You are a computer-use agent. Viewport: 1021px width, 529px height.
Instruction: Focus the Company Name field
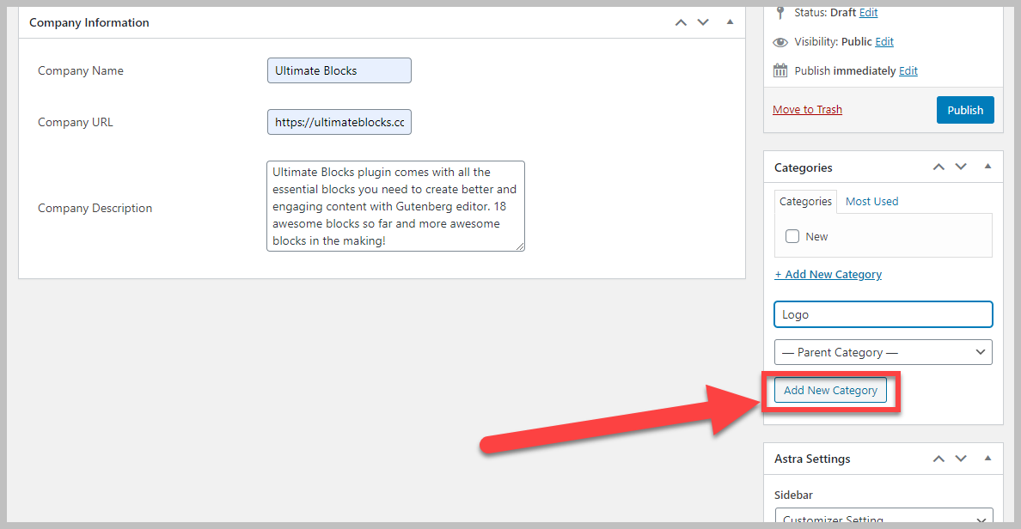point(339,70)
